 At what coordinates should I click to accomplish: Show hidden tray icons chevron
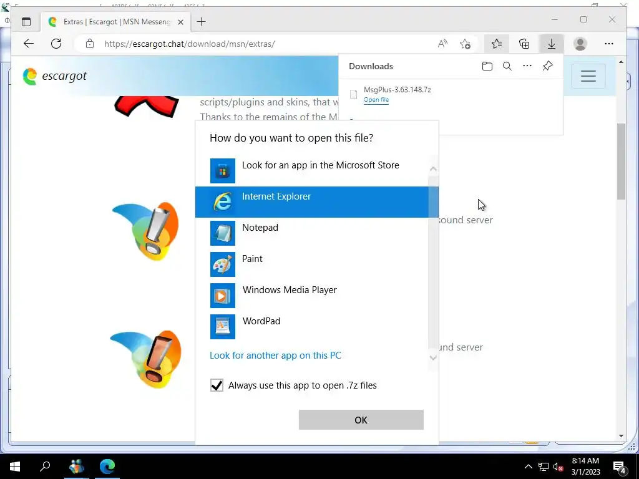[x=528, y=467]
